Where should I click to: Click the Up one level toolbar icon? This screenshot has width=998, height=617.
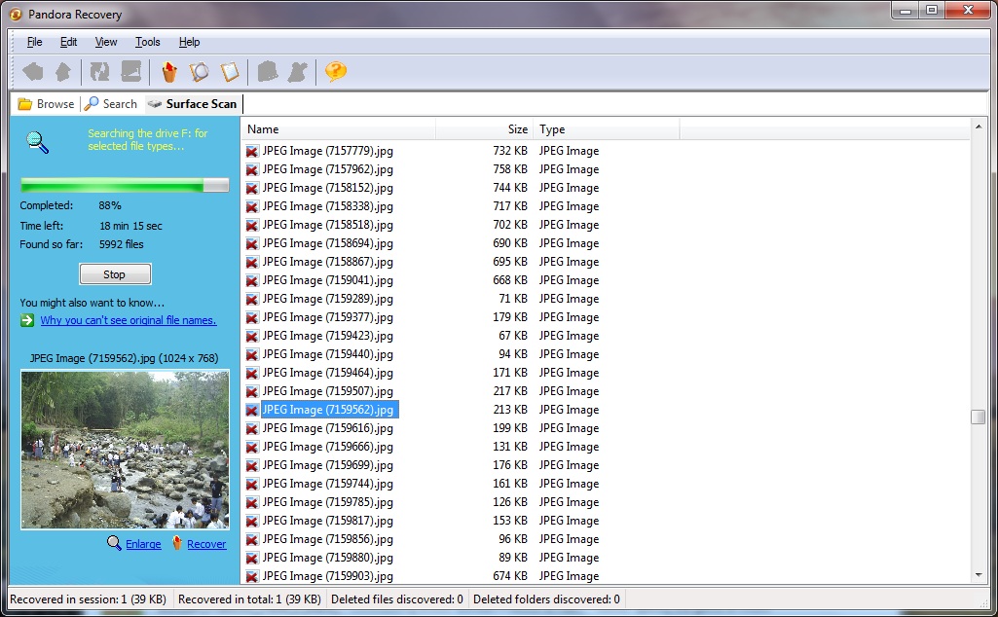63,72
